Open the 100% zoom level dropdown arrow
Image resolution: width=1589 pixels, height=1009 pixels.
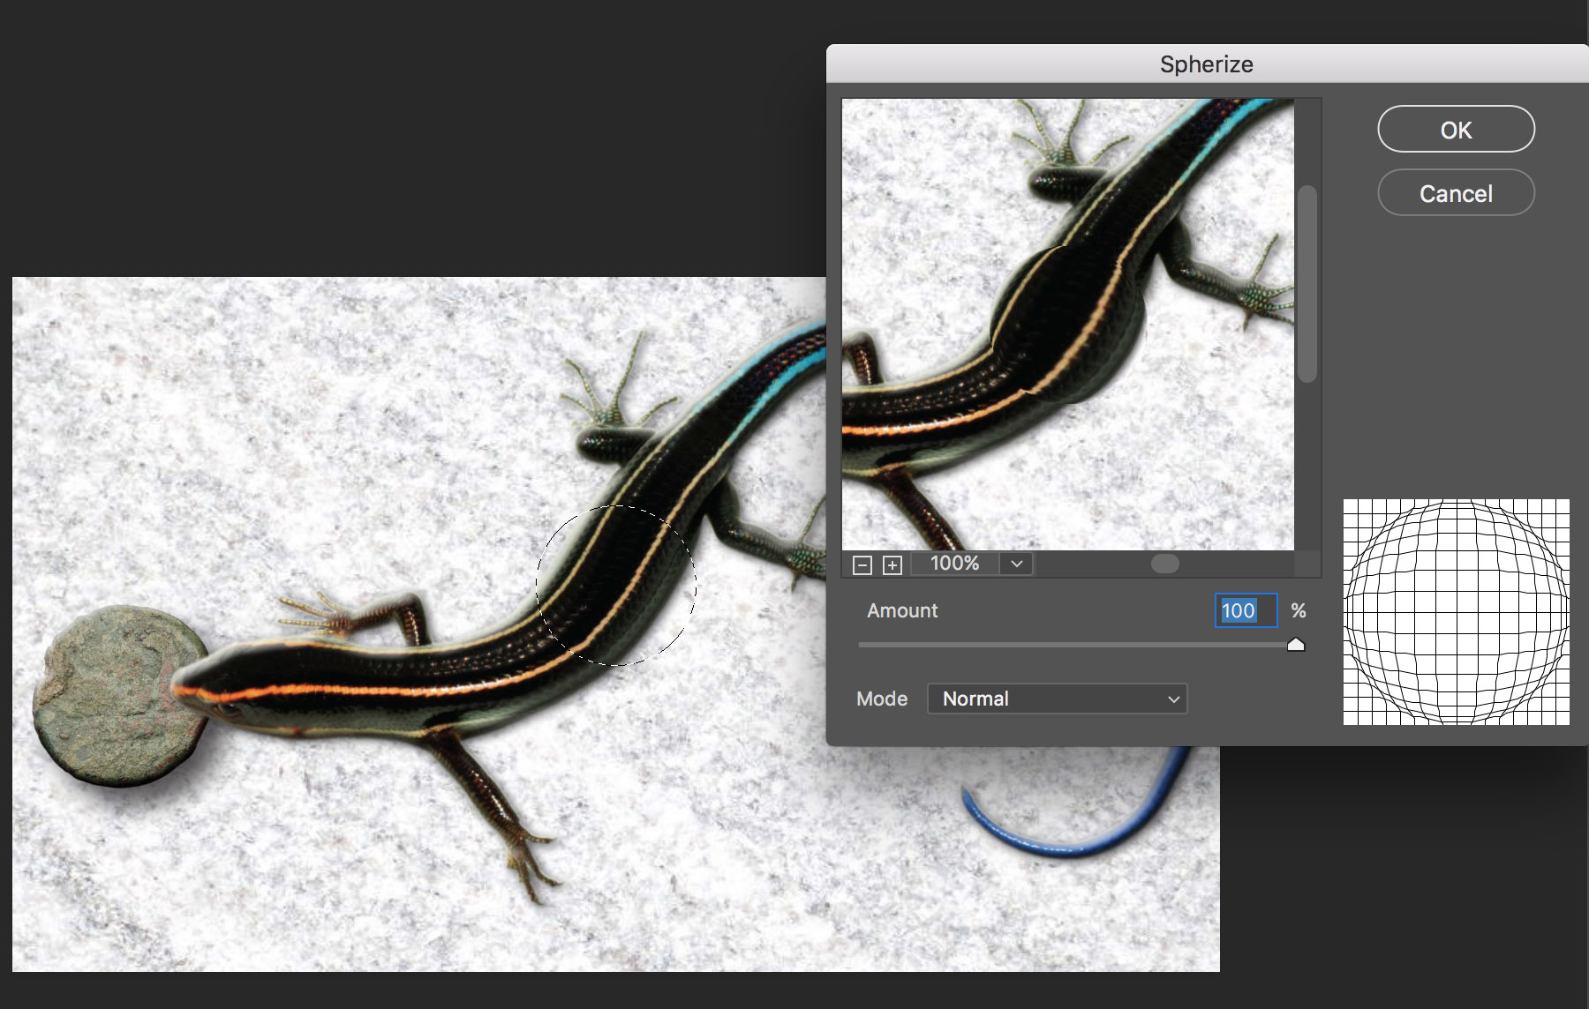(1017, 564)
